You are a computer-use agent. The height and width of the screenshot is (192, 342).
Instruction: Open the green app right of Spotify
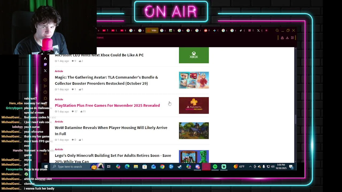(224, 167)
